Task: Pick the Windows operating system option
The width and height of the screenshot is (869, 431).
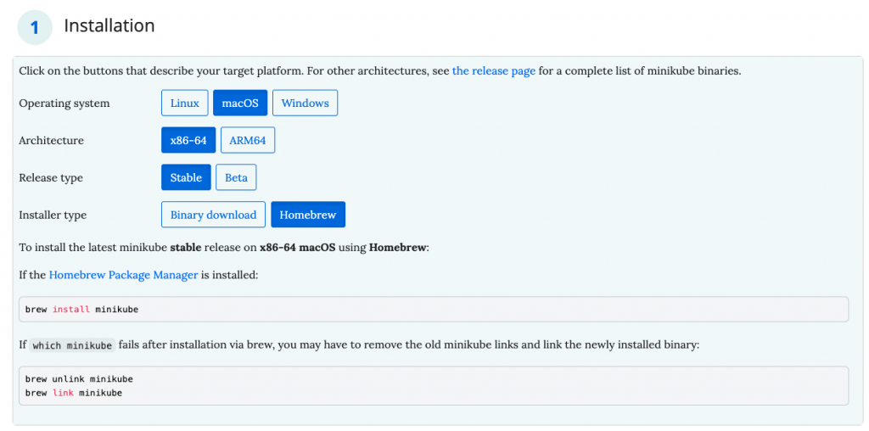Action: click(305, 104)
